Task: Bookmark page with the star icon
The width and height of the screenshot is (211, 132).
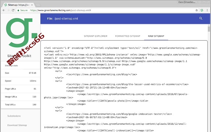Action: [196, 10]
